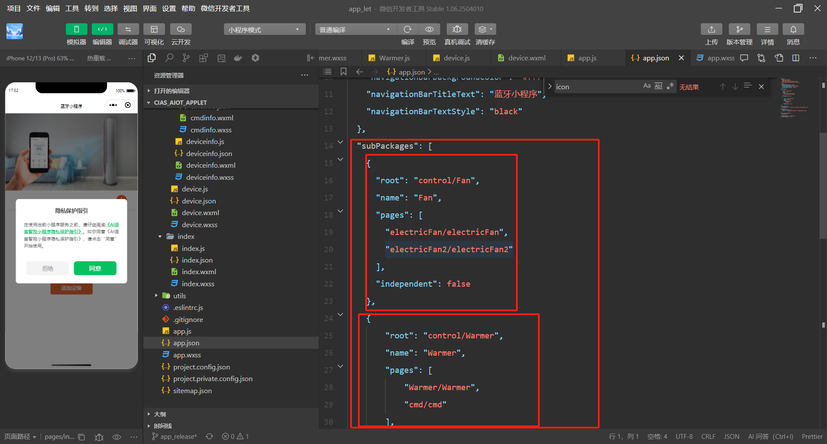Click the bookmark icon above editor
This screenshot has height=444, width=827.
[x=343, y=72]
